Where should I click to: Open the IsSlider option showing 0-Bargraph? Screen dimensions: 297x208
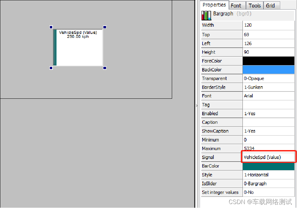(268, 183)
